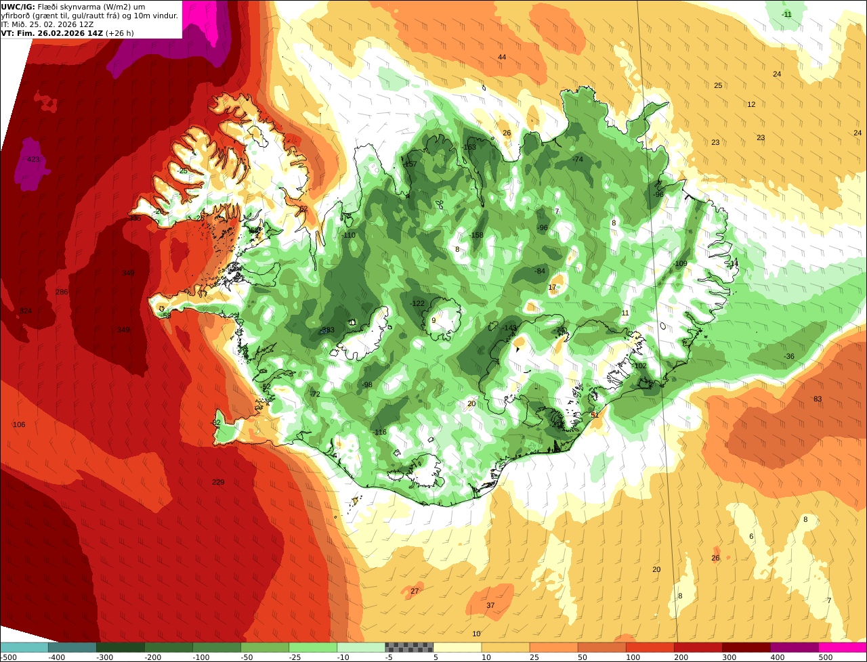The image size is (867, 662).
Task: Click the map value -157
Action: pos(410,164)
